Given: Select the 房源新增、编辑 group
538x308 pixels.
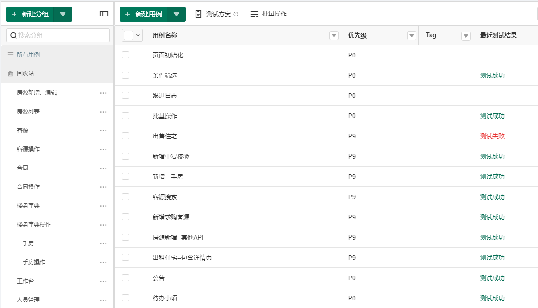Looking at the screenshot, I should coord(36,93).
